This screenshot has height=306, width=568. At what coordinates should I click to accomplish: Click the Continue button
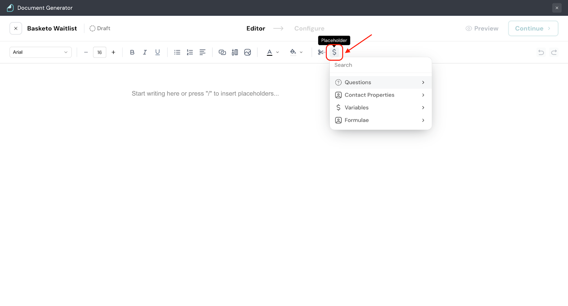coord(533,28)
